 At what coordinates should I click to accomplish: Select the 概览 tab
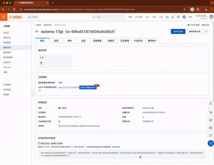[x=42, y=41]
